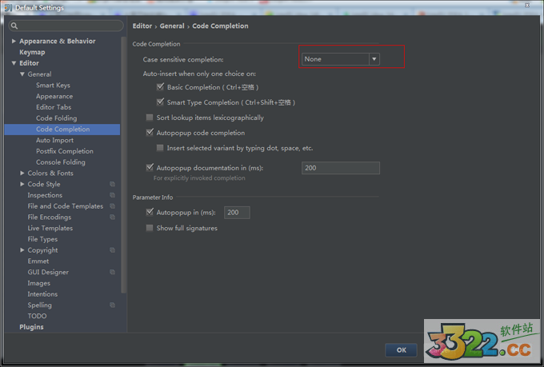544x367 pixels.
Task: Click the settings tree vertical scrollbar
Action: point(123,165)
